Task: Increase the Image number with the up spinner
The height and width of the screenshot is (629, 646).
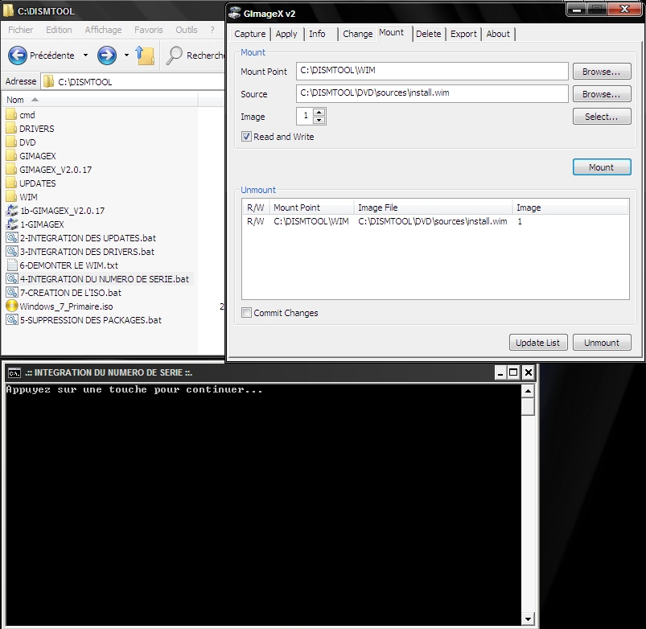Action: [x=319, y=113]
